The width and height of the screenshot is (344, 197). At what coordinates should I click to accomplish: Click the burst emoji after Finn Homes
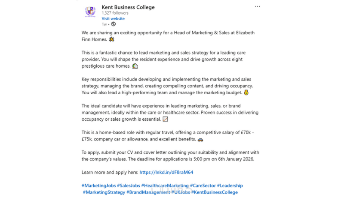pos(112,39)
